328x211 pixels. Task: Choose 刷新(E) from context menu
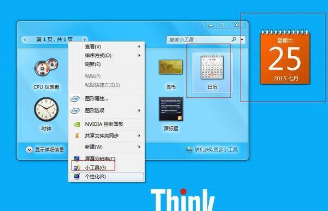(x=107, y=64)
